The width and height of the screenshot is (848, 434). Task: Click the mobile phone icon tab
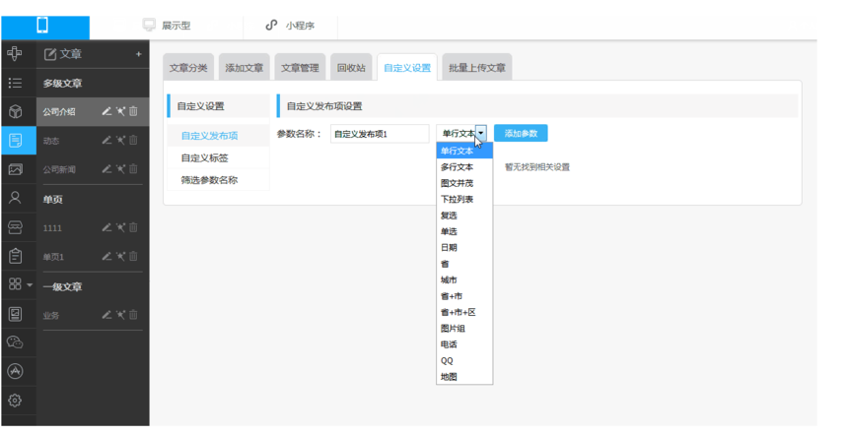[42, 26]
